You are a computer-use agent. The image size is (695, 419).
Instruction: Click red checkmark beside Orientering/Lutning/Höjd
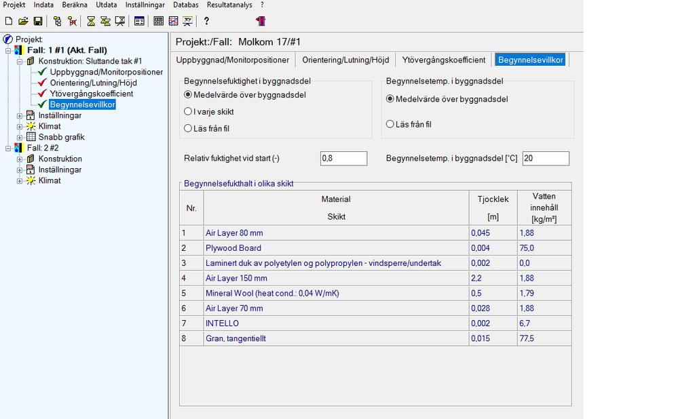pyautogui.click(x=42, y=83)
